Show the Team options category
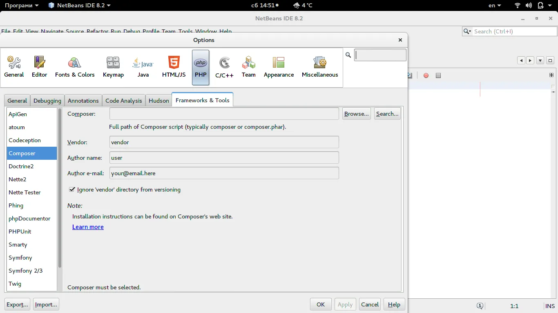558x313 pixels. point(248,67)
